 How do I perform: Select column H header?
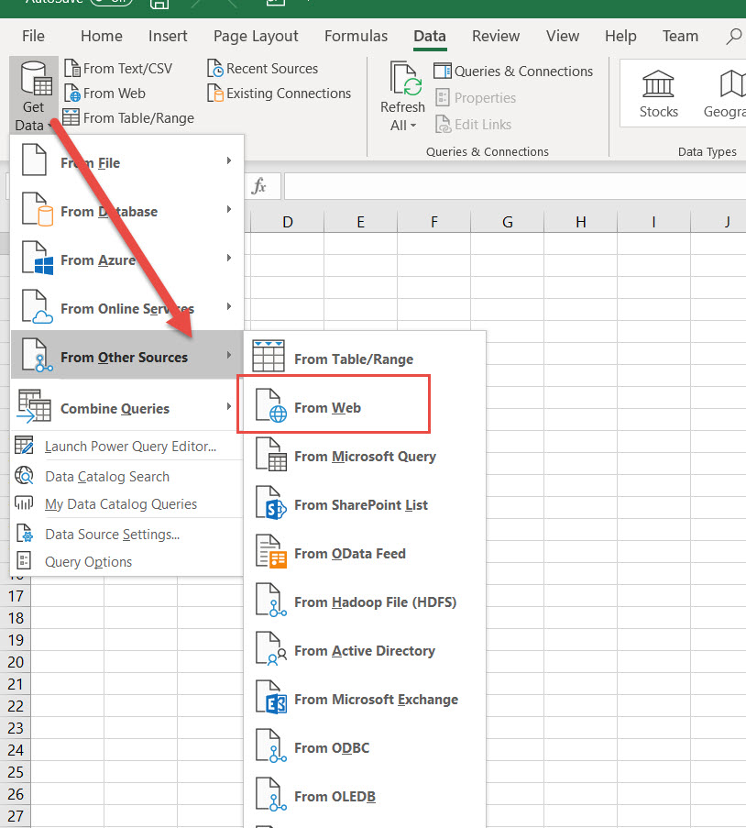pos(581,222)
